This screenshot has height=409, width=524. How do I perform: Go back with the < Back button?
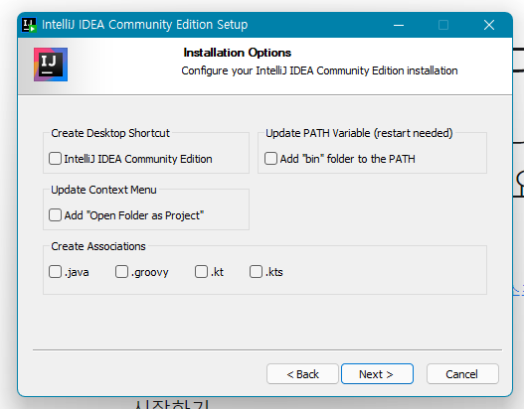[x=302, y=374]
